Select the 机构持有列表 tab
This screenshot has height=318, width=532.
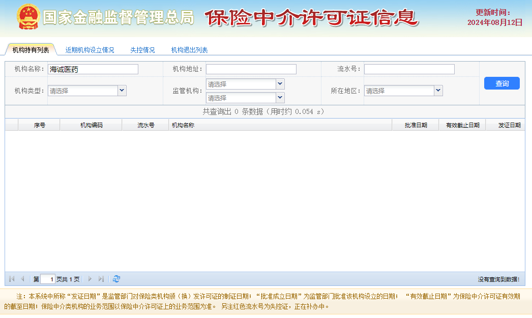tap(31, 50)
